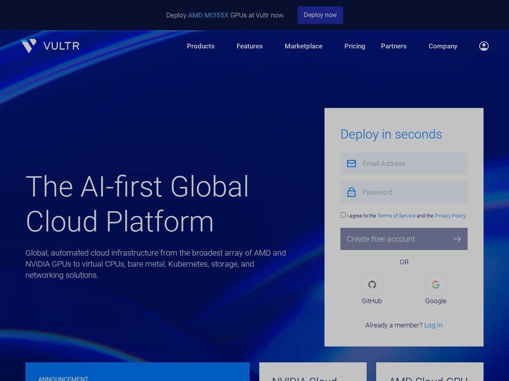Click the Log In link

[x=433, y=325]
